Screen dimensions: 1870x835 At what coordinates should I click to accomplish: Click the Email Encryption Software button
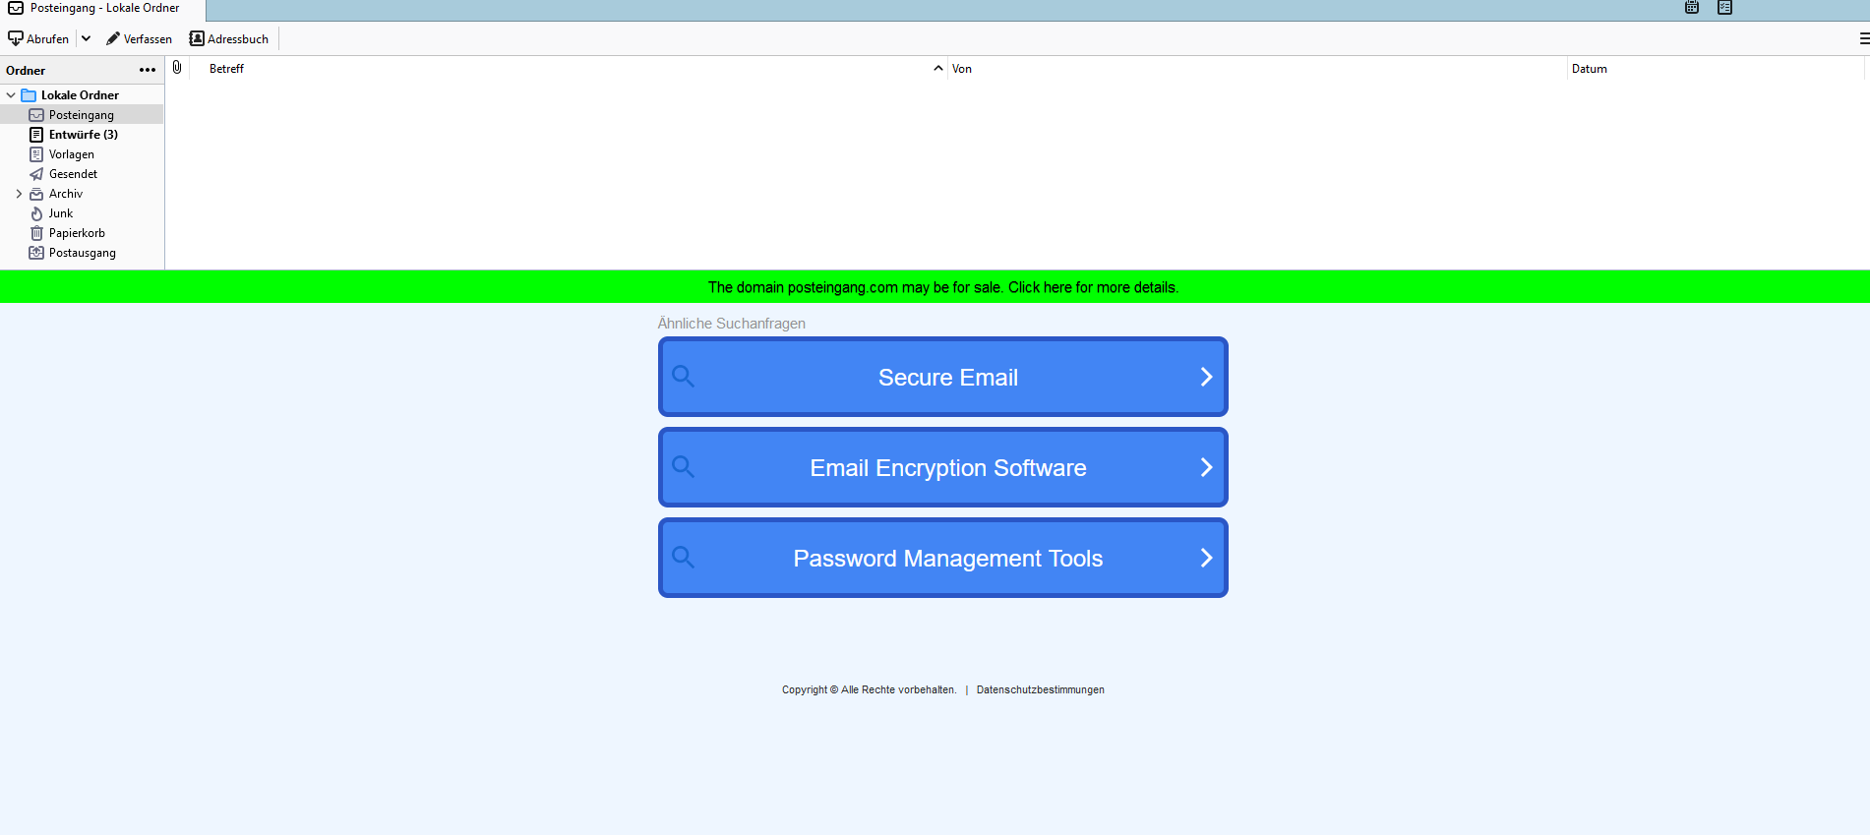coord(943,467)
